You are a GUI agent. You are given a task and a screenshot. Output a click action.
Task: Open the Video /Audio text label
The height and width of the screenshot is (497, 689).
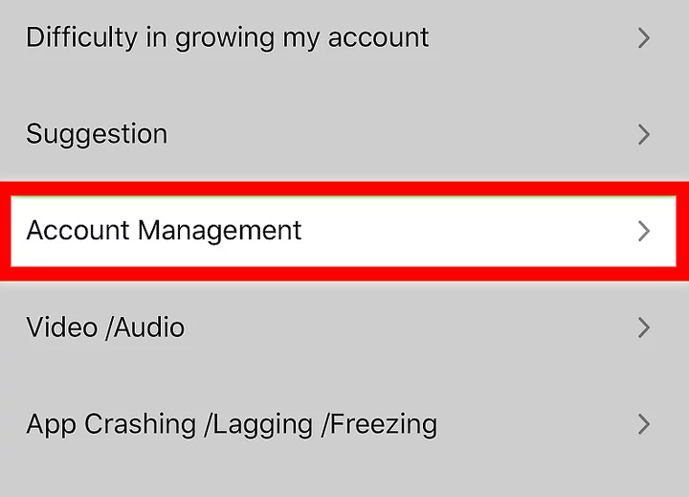pyautogui.click(x=105, y=328)
